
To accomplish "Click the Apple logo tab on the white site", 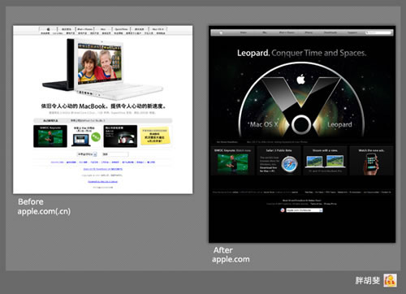I will click(48, 29).
